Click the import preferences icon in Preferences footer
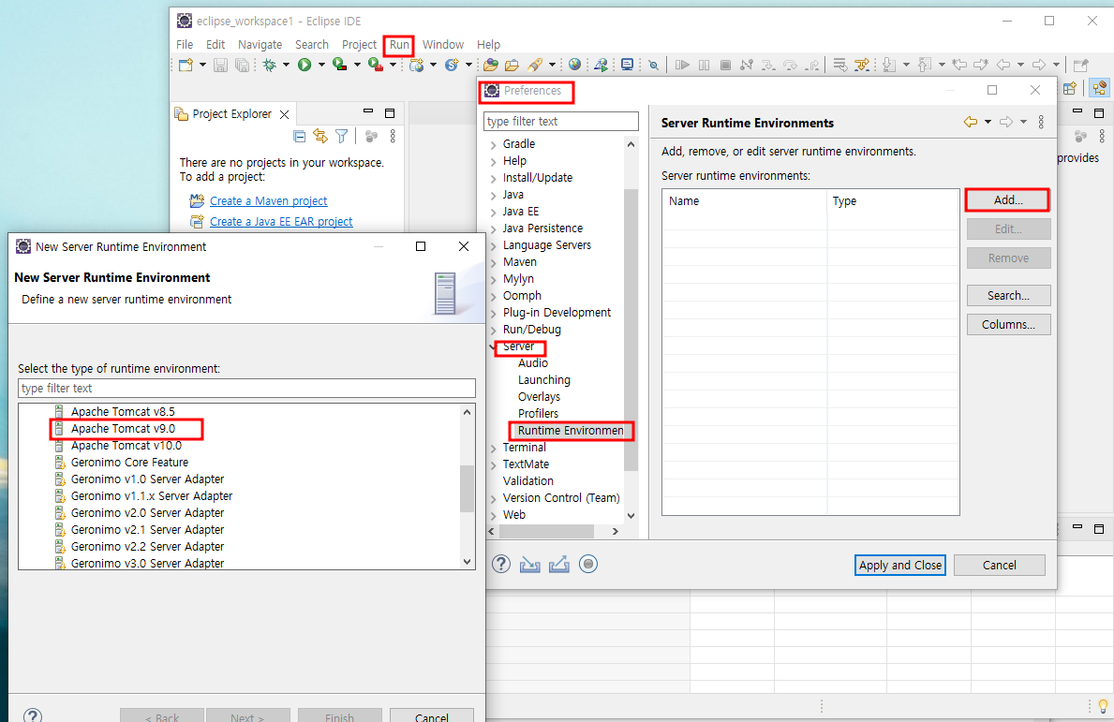Screen dimensions: 1114x722 click(530, 565)
